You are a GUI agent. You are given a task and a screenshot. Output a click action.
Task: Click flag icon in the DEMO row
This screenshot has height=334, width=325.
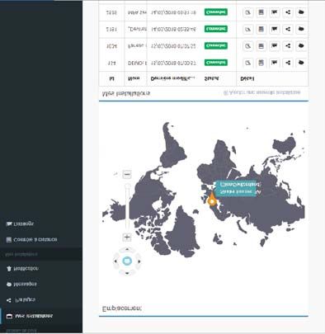tap(274, 63)
